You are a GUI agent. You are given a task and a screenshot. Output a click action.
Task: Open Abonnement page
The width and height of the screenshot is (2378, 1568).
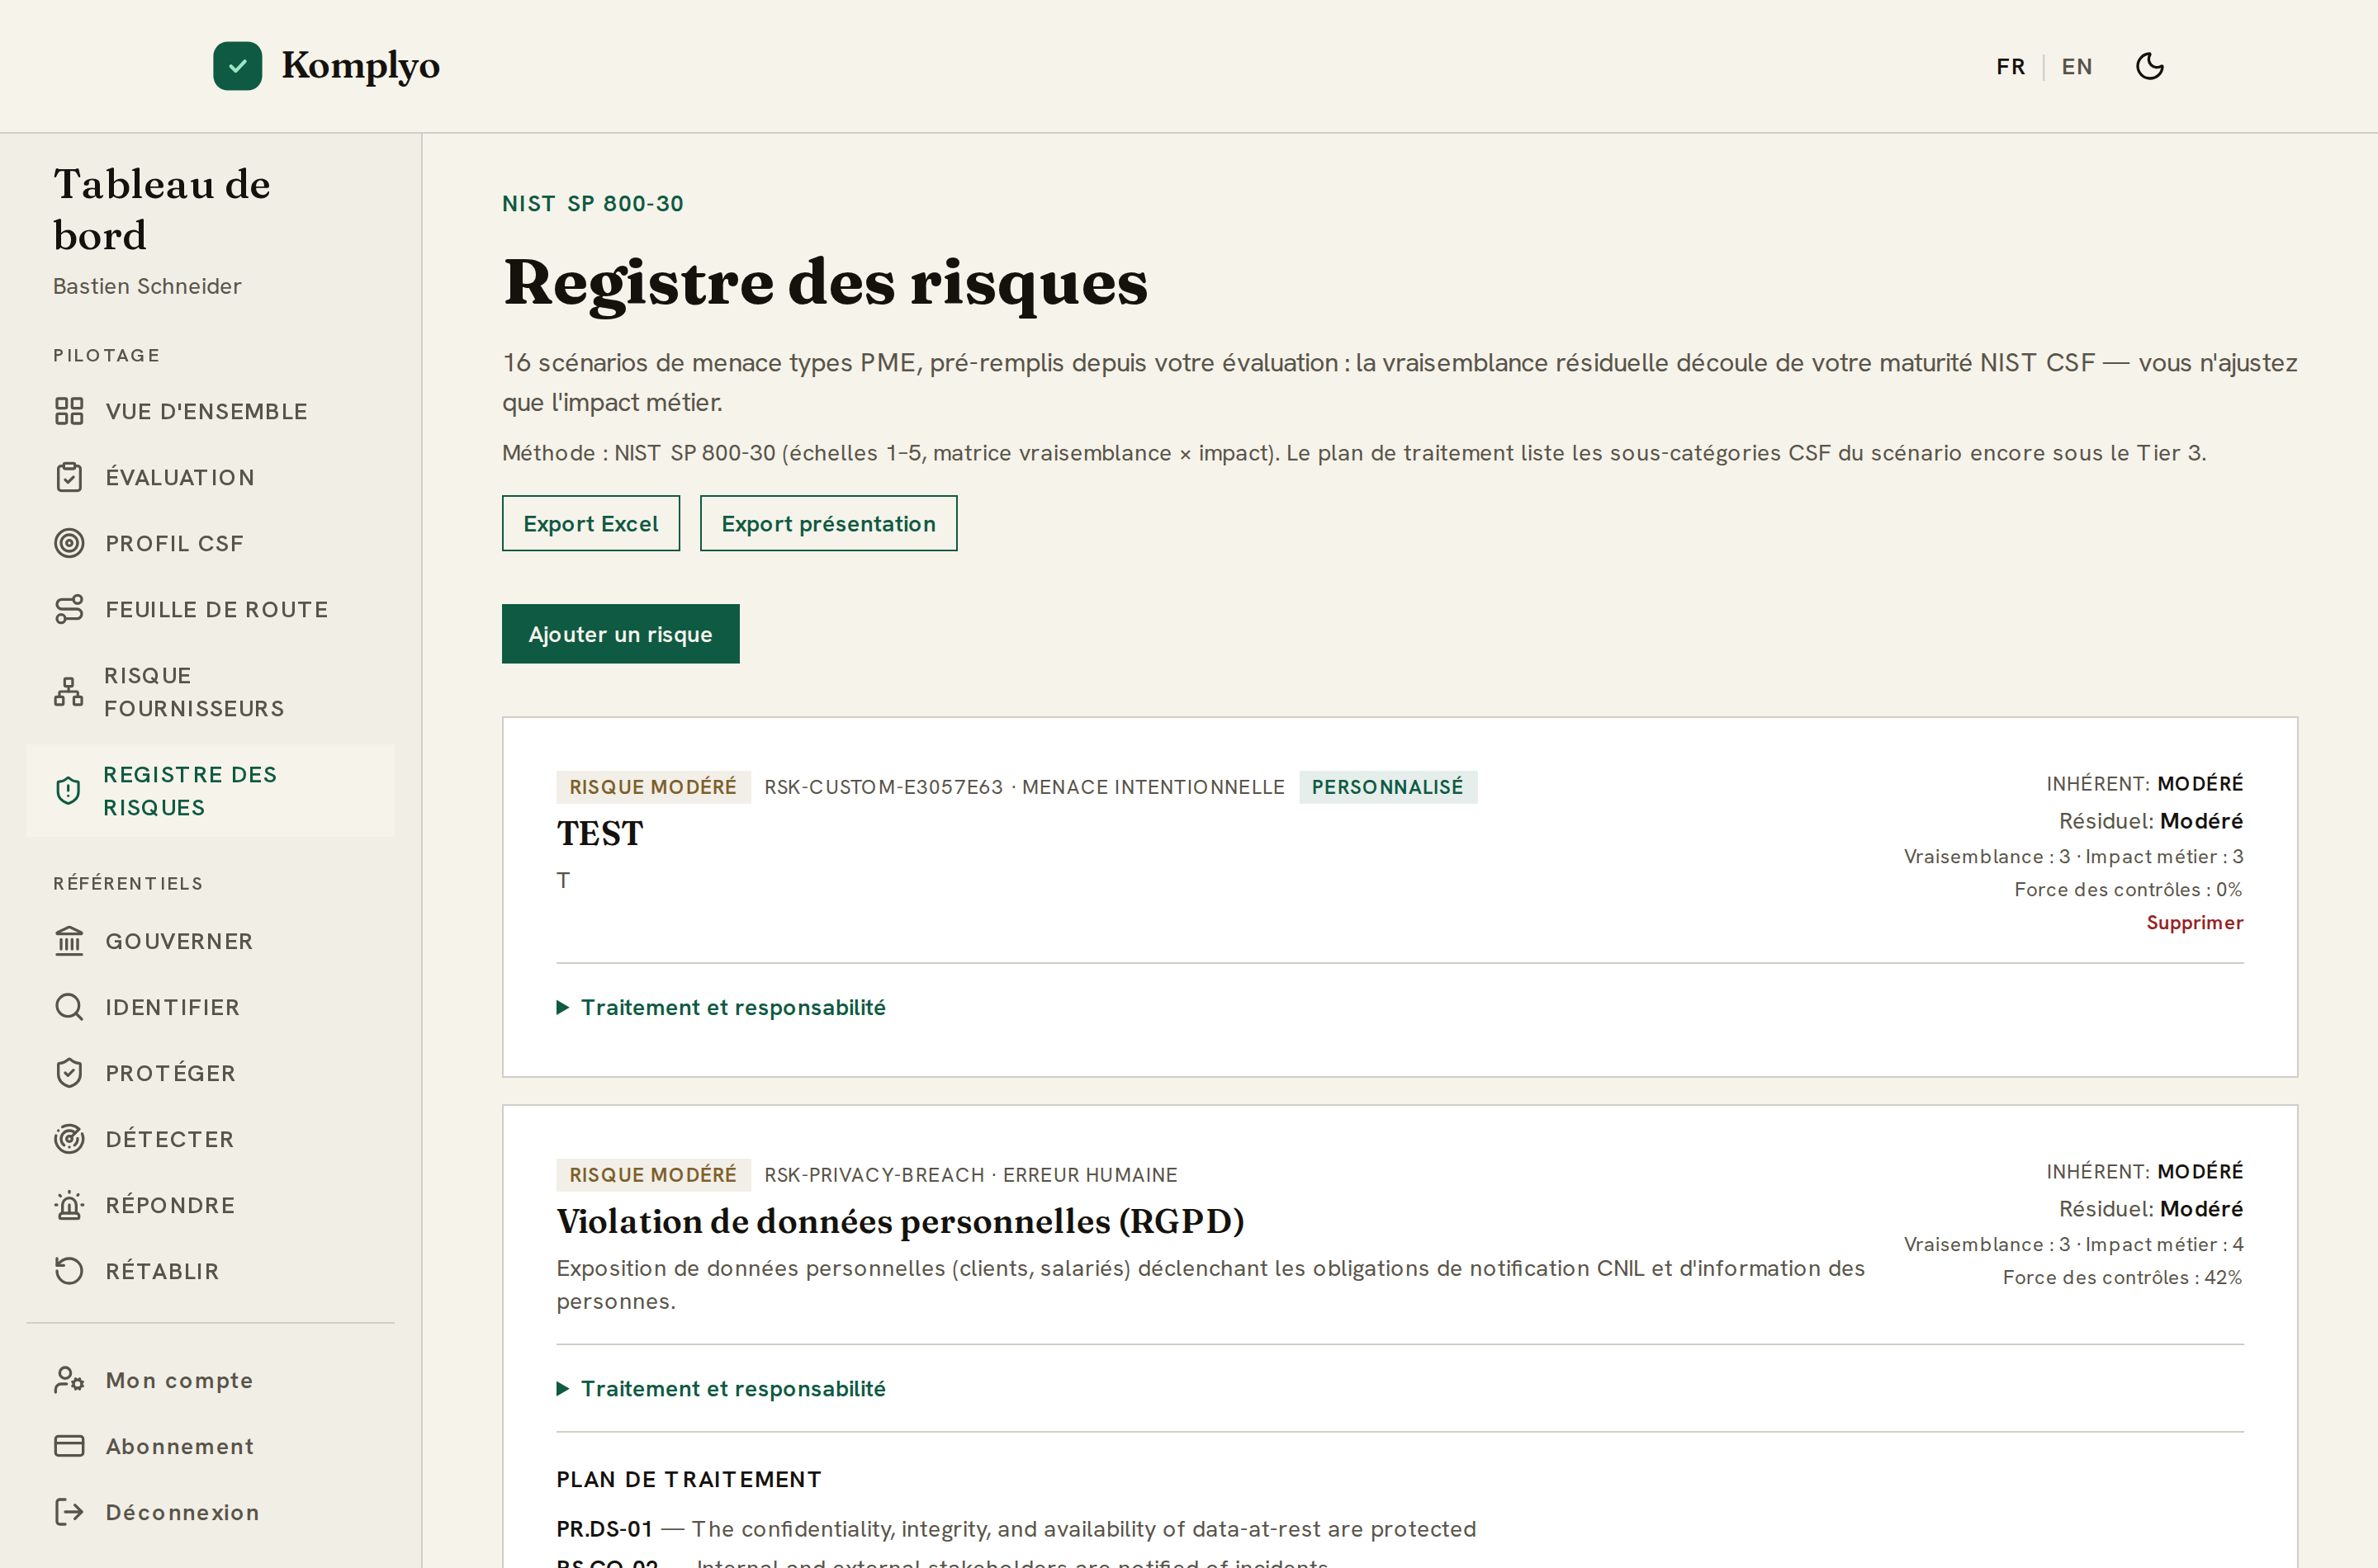[210, 1446]
